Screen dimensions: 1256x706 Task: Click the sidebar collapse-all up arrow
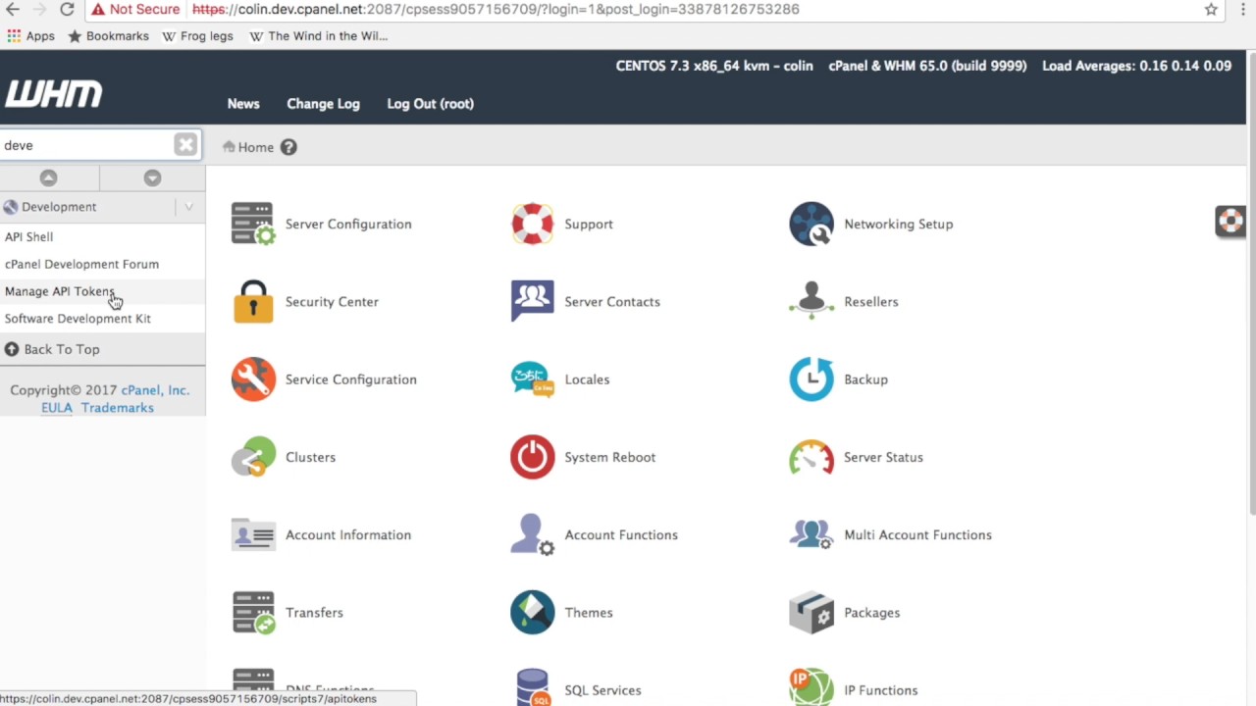coord(48,177)
